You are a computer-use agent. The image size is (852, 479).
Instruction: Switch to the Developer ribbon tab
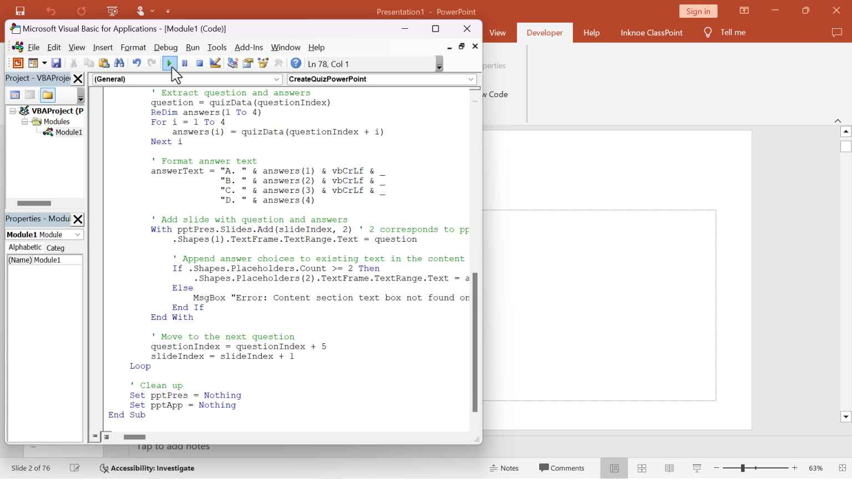[x=544, y=32]
